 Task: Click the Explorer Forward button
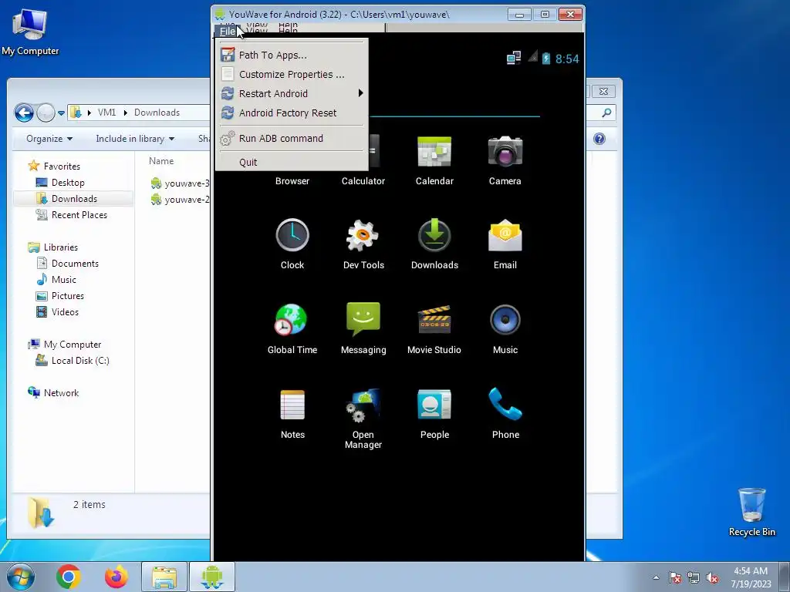pos(46,113)
